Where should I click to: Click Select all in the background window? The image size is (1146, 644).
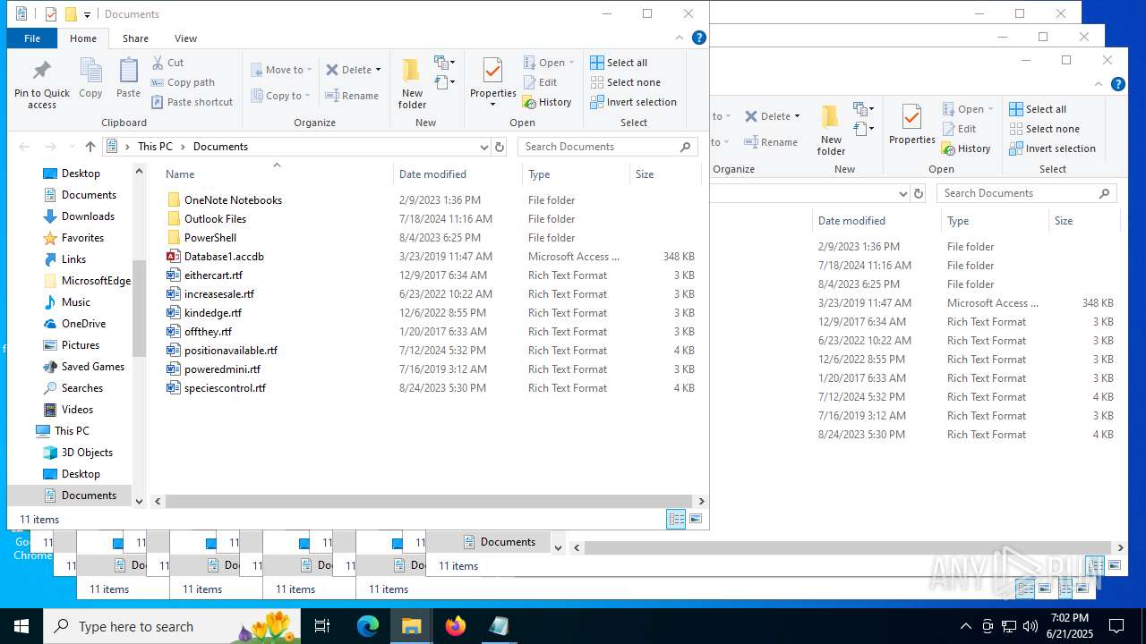(1038, 109)
